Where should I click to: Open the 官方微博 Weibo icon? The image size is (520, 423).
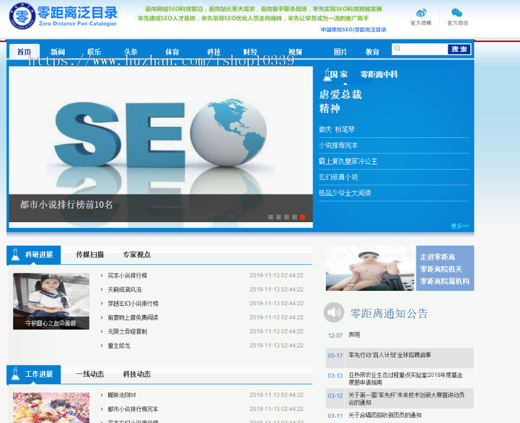point(421,13)
